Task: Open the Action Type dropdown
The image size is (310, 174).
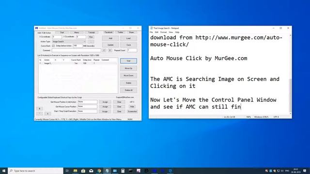Action: [69, 42]
